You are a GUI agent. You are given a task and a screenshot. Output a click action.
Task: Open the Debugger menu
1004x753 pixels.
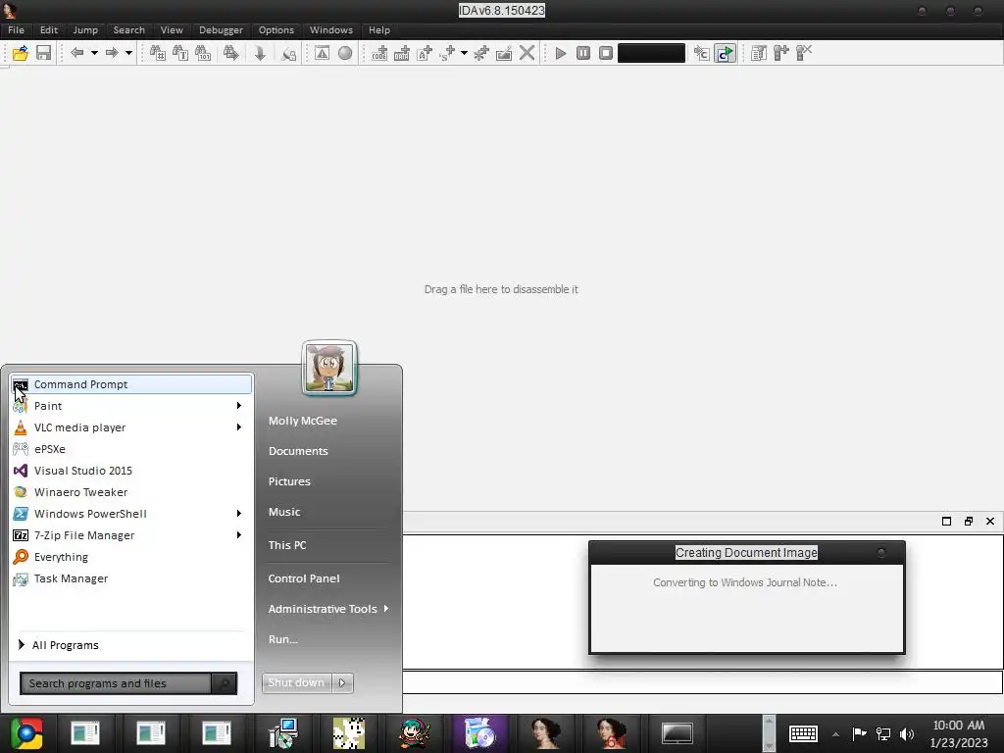click(x=221, y=30)
